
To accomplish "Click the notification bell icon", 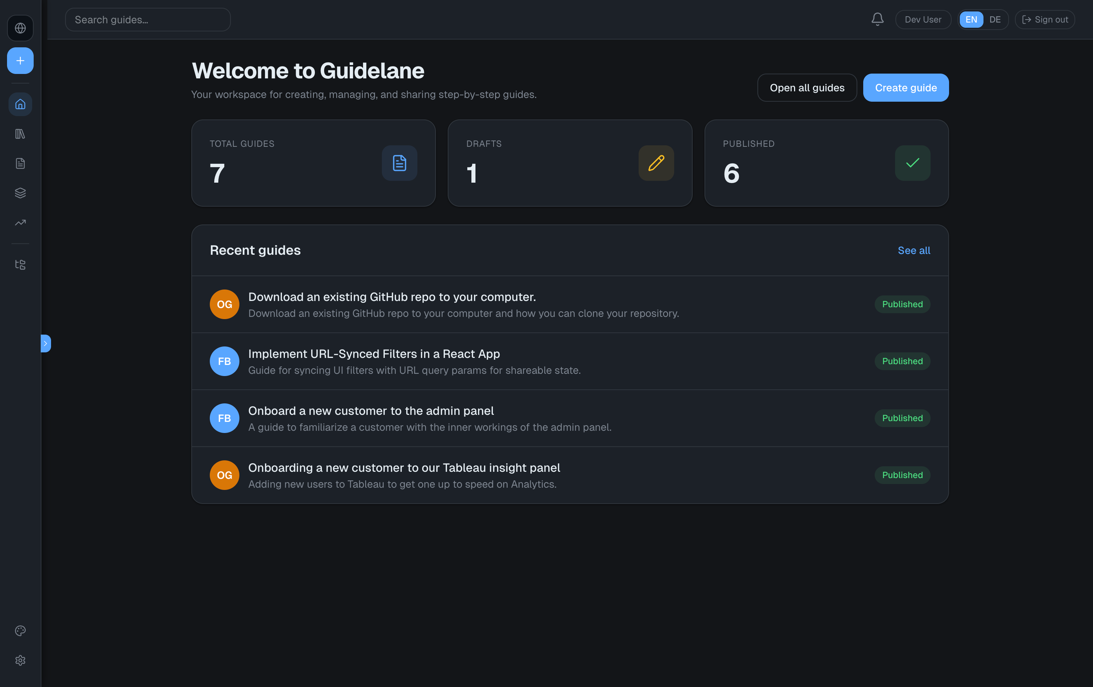I will [877, 20].
